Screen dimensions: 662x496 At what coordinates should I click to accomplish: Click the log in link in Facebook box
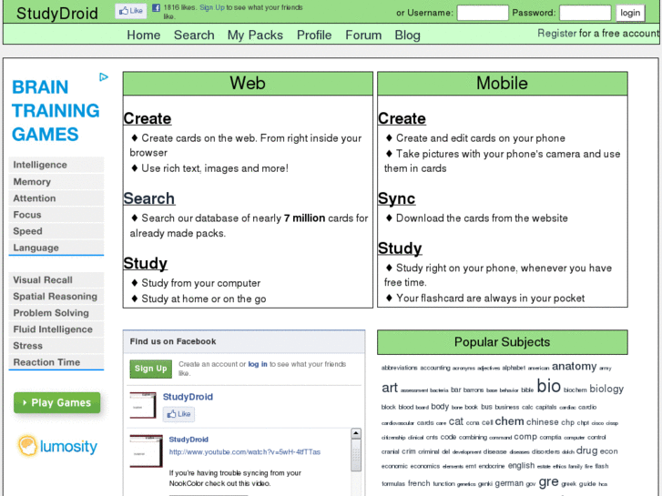[258, 364]
